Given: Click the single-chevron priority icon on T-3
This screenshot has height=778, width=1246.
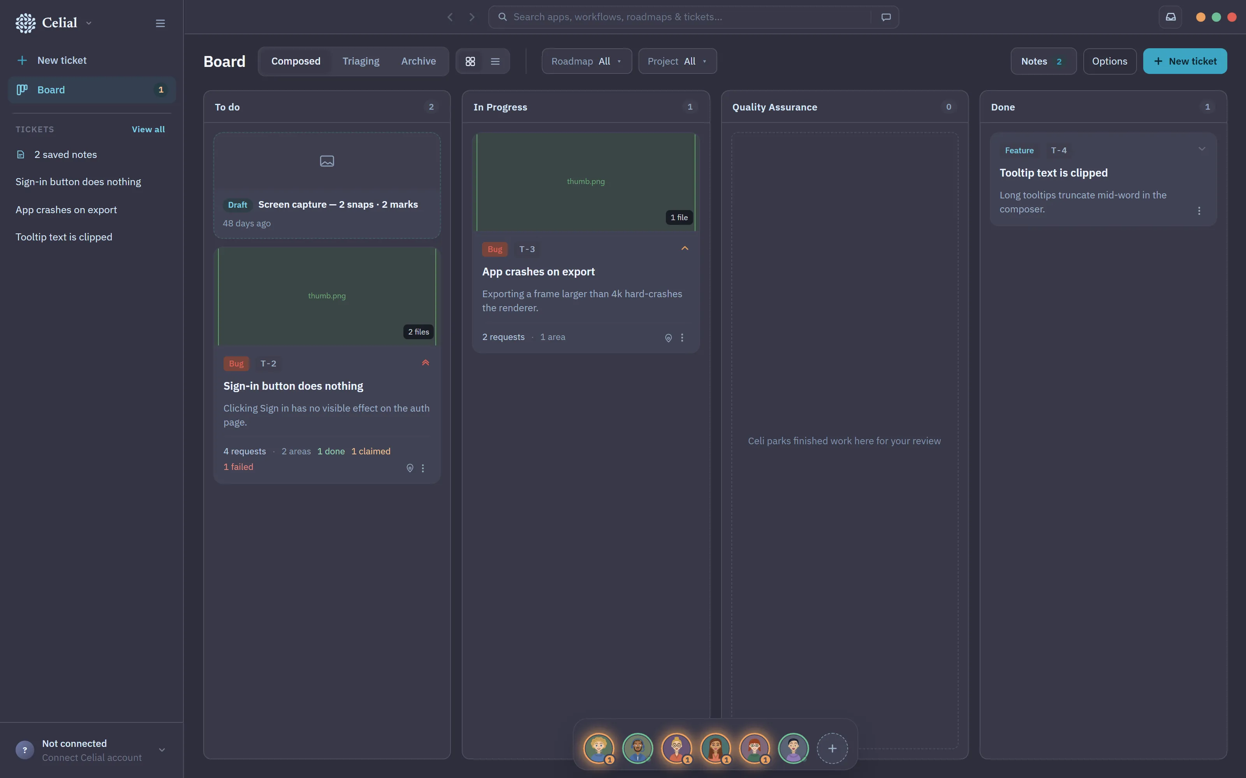Looking at the screenshot, I should pos(685,249).
